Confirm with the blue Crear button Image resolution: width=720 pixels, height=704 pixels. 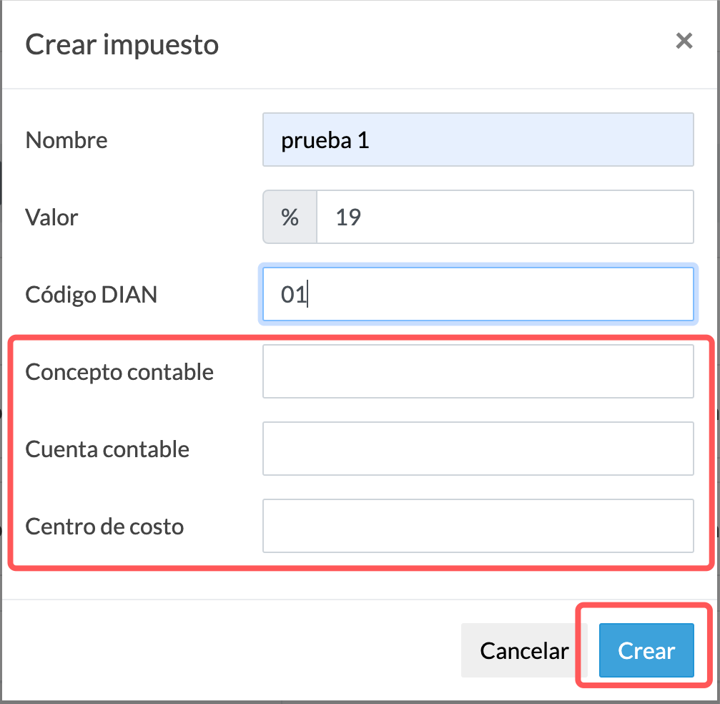pyautogui.click(x=646, y=650)
